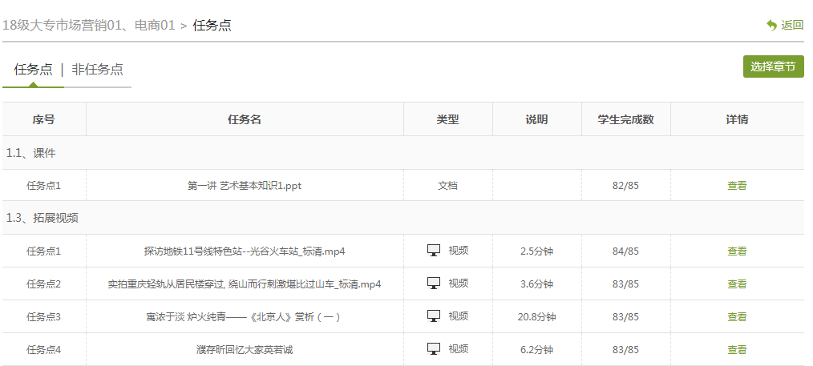The width and height of the screenshot is (813, 366).
Task: Switch to the 任务点 tab
Action: click(33, 69)
